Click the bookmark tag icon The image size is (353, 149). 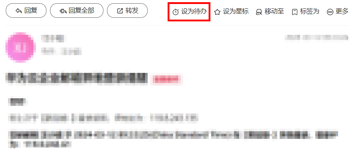295,12
